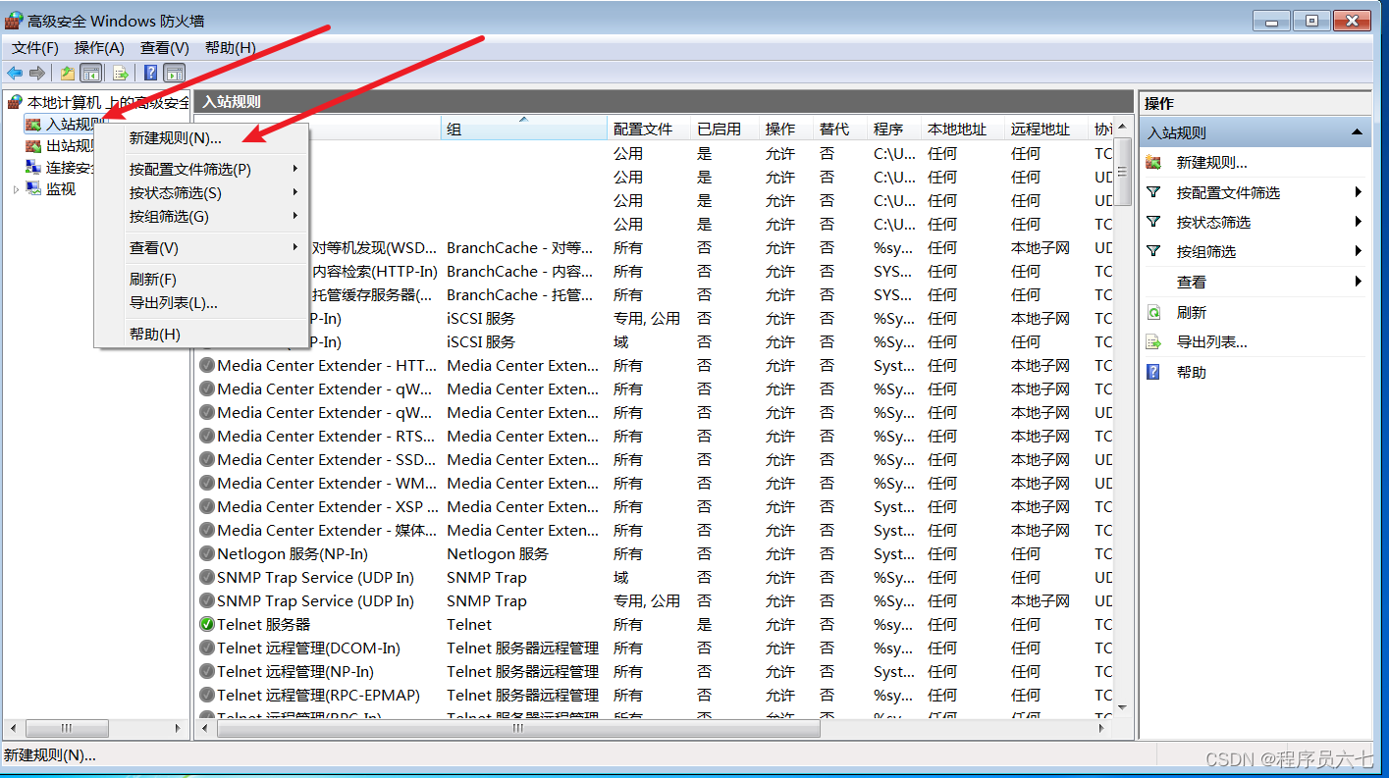Open 按配置文件筛选(P) submenu in context menu

[x=201, y=169]
